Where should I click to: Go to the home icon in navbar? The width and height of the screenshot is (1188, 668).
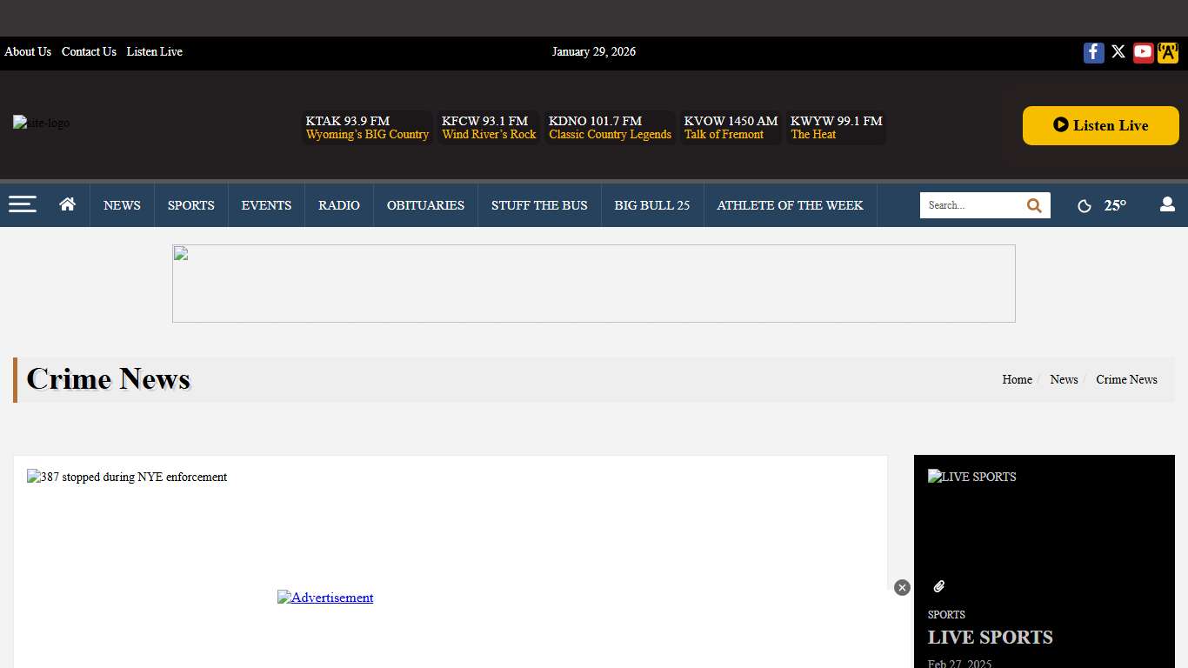68,204
